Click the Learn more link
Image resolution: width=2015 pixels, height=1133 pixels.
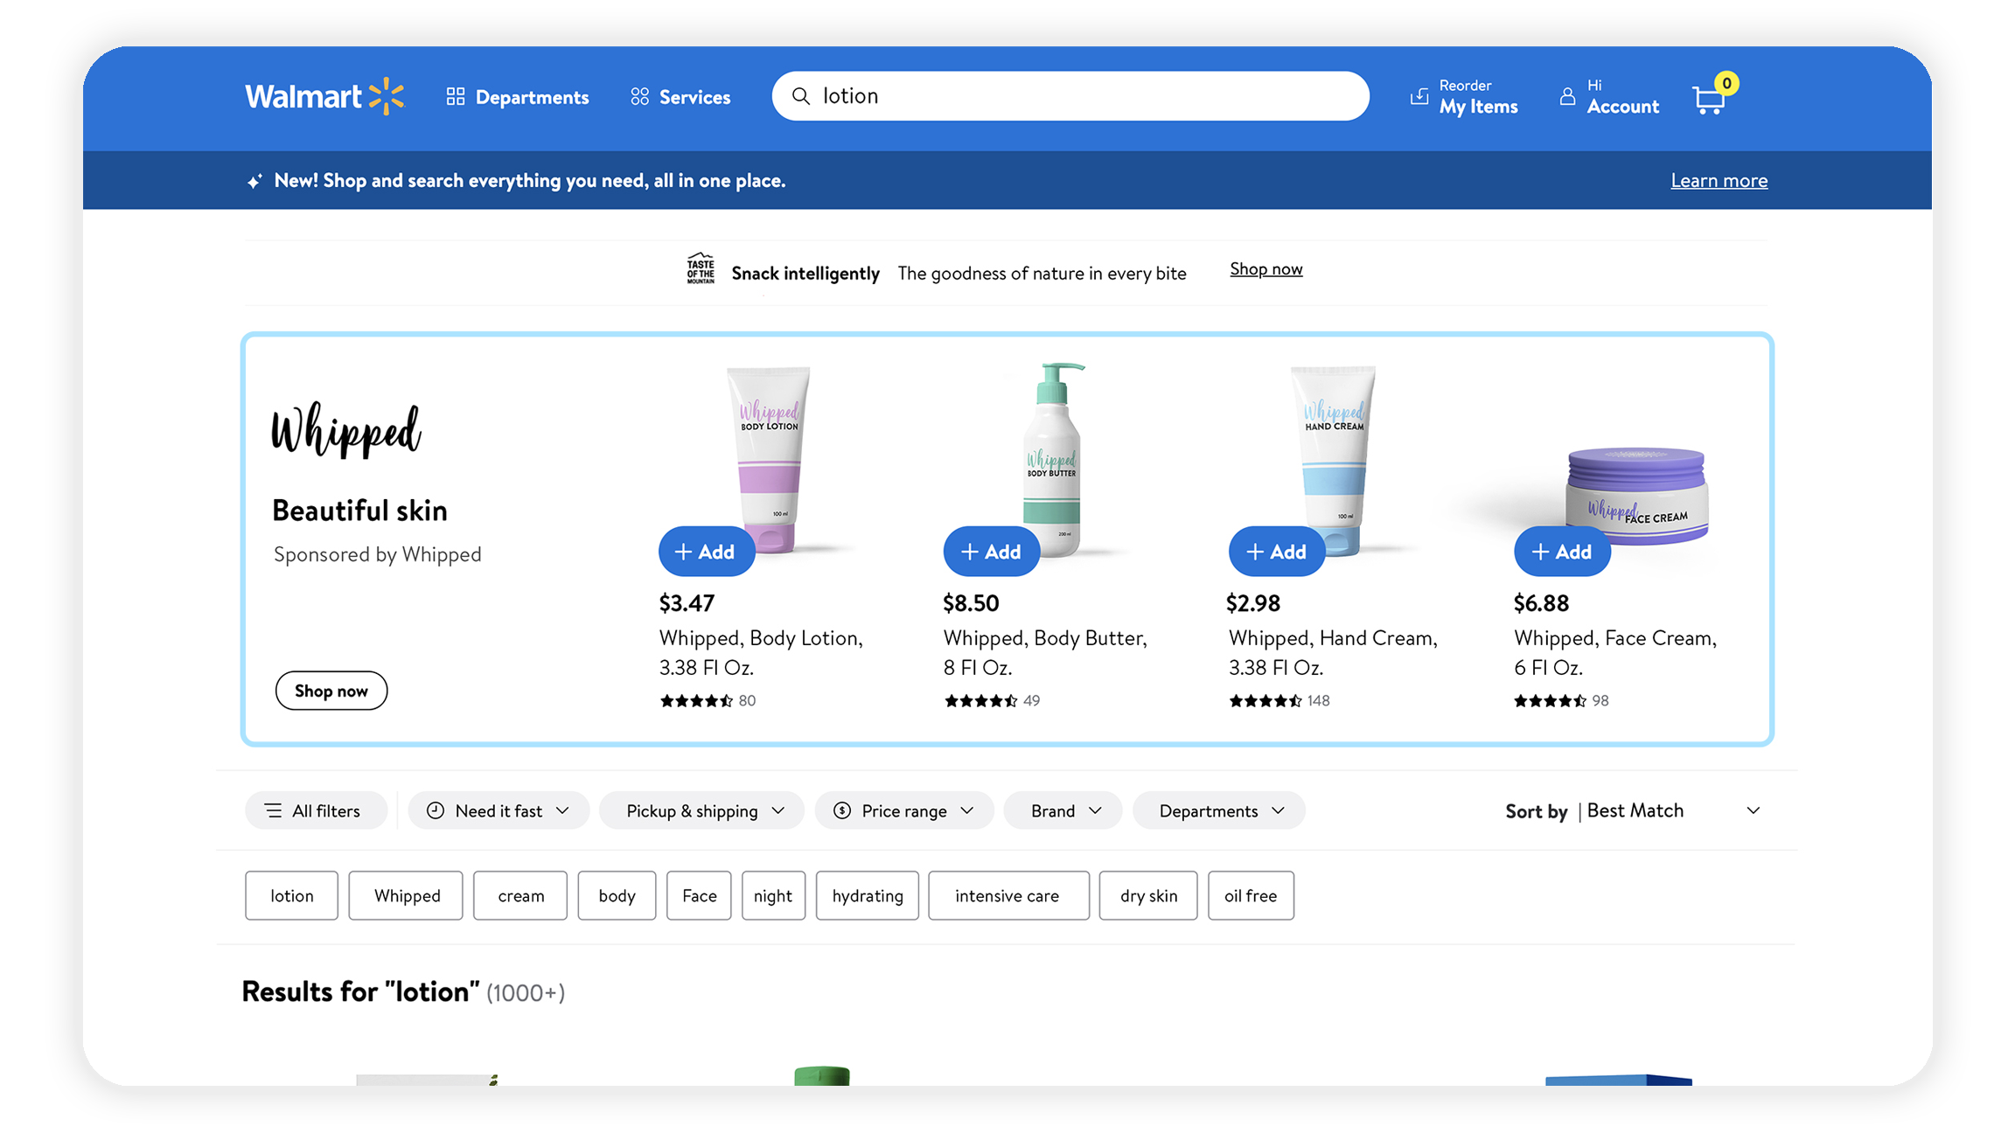1719,180
